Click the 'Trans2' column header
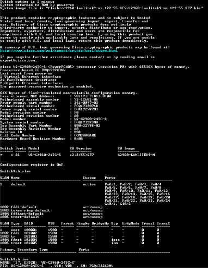Screen dimensions: 208x268 coord(163,223)
